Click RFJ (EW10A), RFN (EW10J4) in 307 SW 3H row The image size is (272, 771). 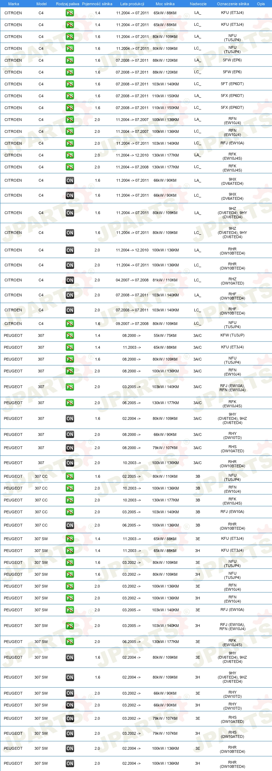click(232, 627)
